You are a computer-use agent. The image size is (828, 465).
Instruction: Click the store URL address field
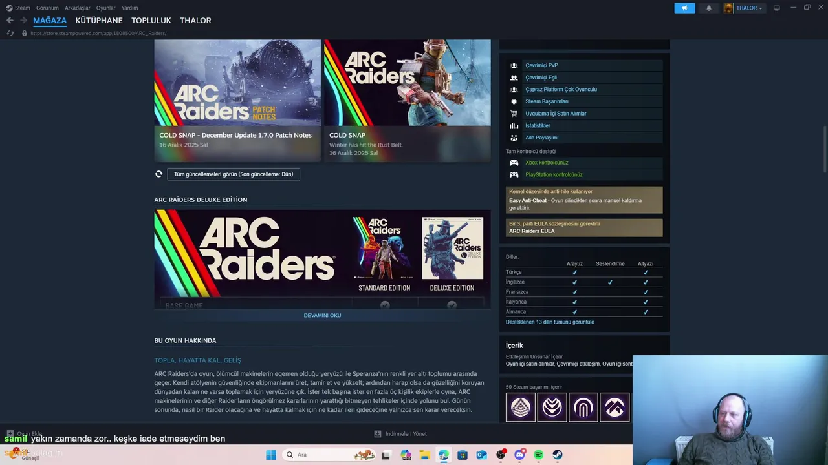coord(98,33)
